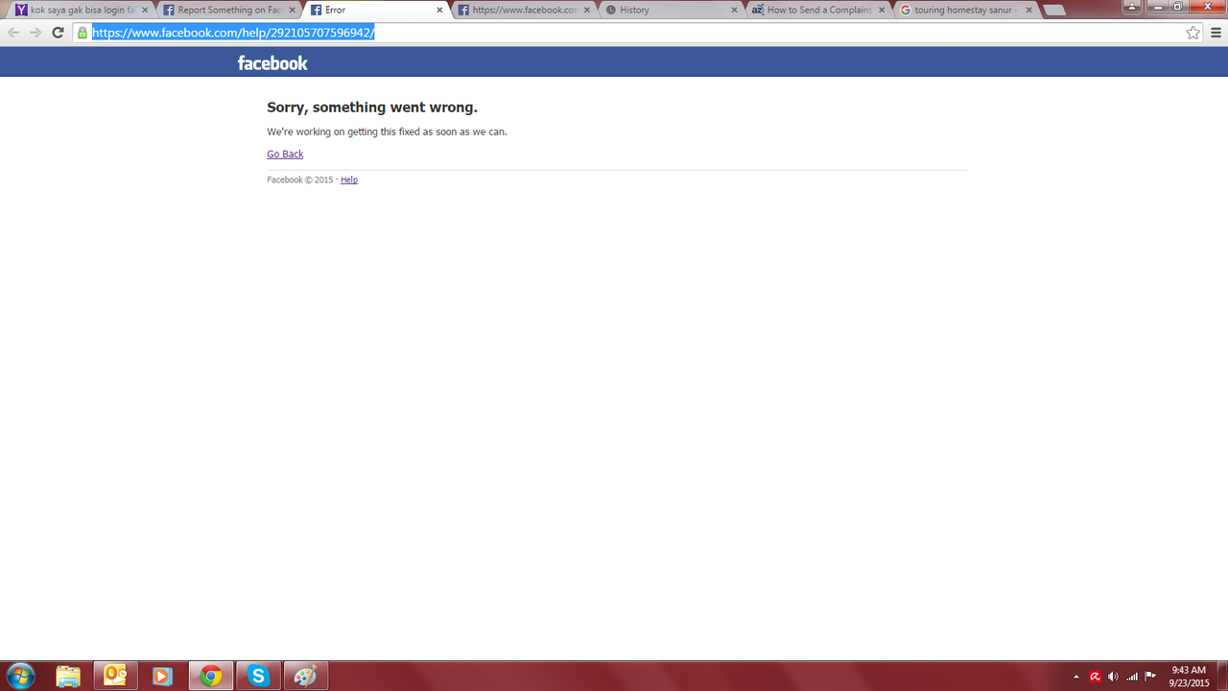Screen dimensions: 1228x691
Task: Reload the page with the refresh icon
Action: pos(58,33)
